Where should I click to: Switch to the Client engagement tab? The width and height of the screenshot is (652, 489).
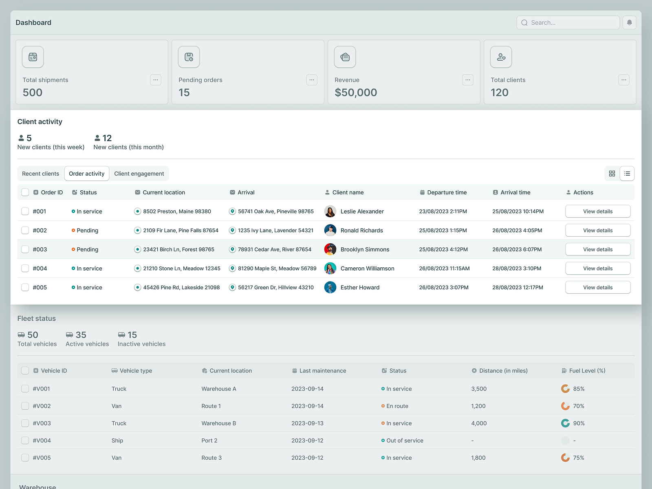pyautogui.click(x=139, y=173)
